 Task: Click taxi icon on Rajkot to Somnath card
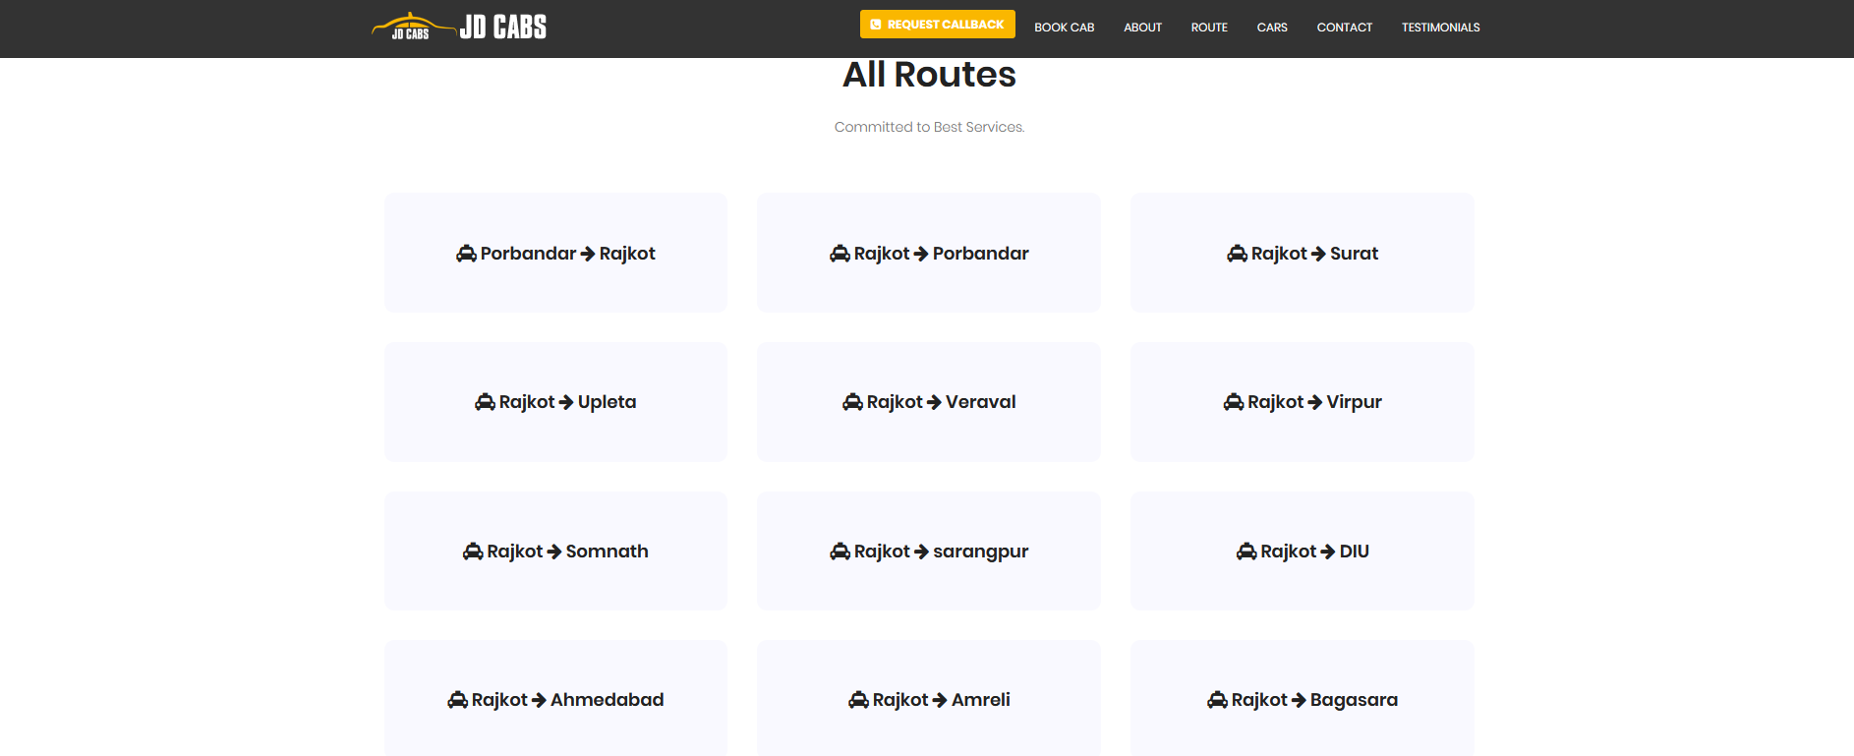(473, 552)
